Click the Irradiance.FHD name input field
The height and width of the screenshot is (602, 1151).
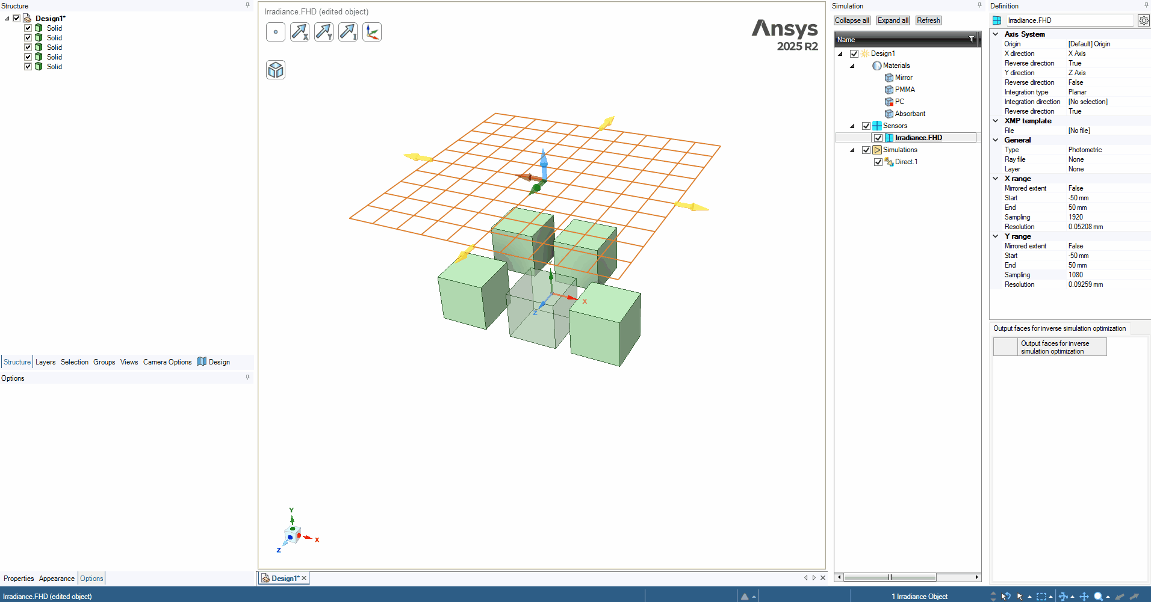(x=1069, y=20)
